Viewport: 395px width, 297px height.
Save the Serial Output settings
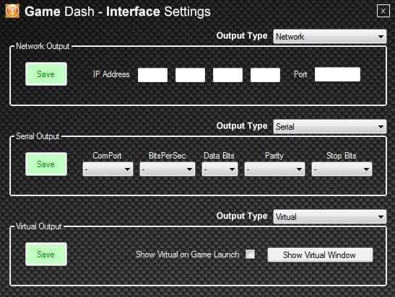46,164
